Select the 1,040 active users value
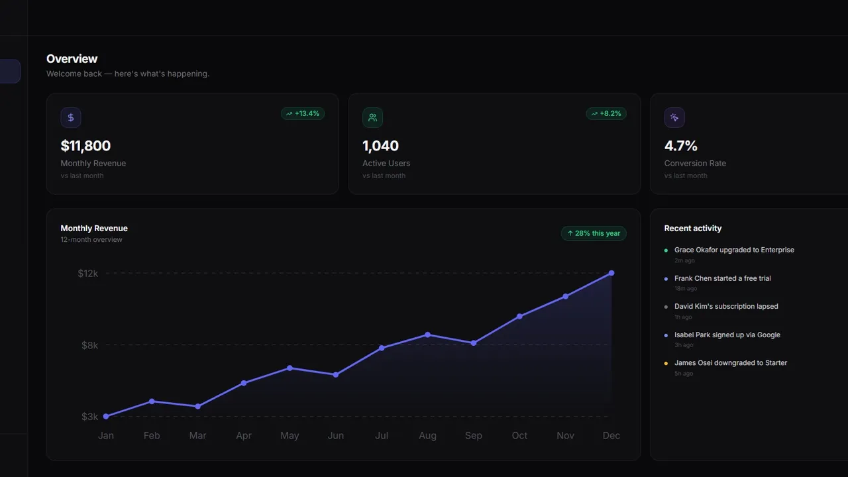The height and width of the screenshot is (477, 848). click(x=380, y=146)
